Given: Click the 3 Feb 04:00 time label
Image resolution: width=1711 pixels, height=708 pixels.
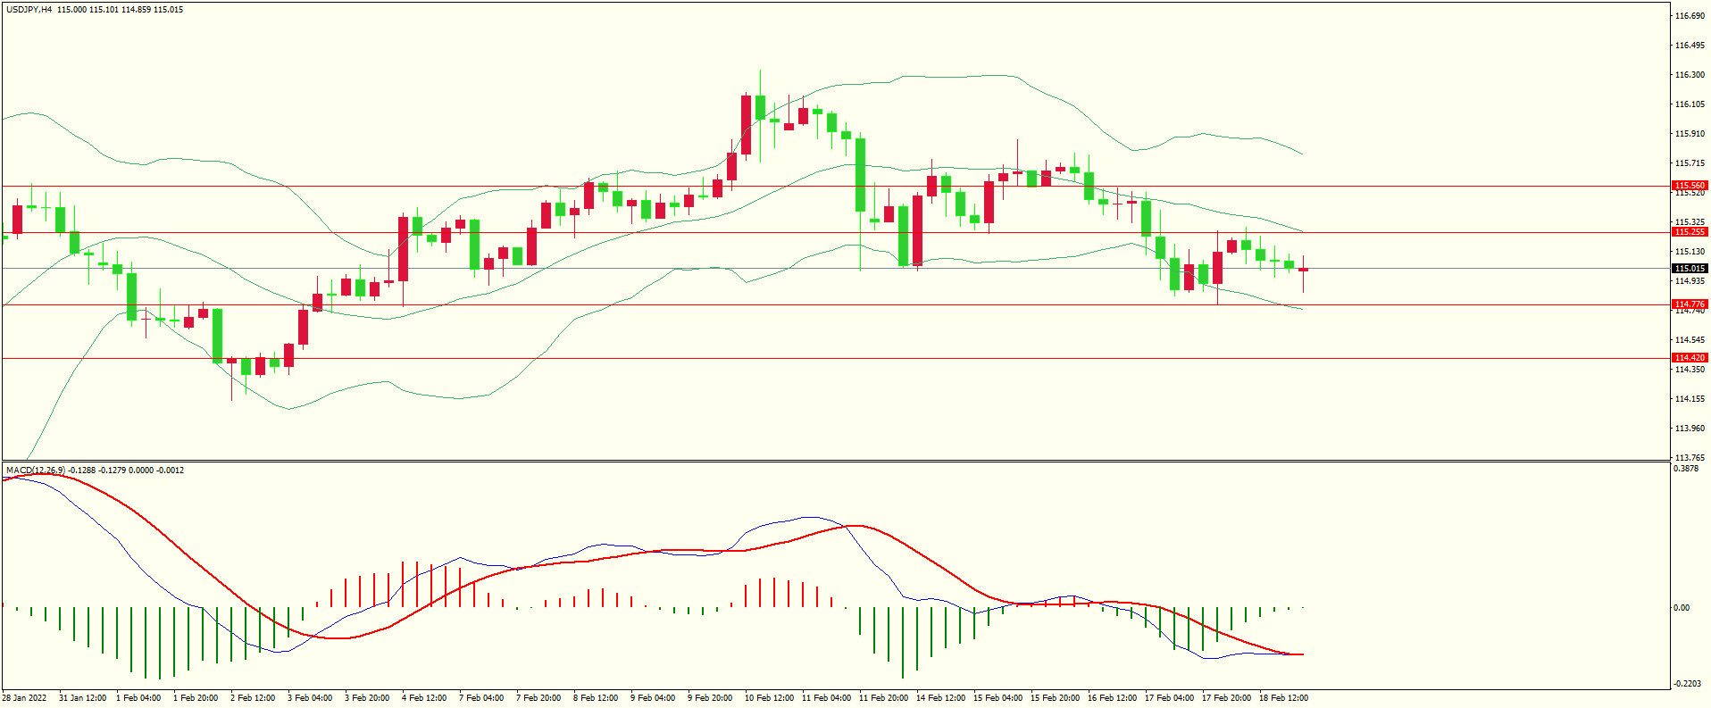Looking at the screenshot, I should 310,698.
